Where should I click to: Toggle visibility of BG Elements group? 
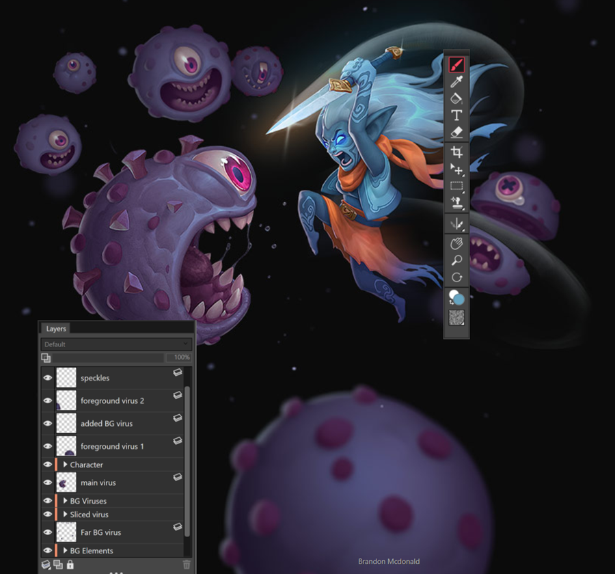click(47, 551)
